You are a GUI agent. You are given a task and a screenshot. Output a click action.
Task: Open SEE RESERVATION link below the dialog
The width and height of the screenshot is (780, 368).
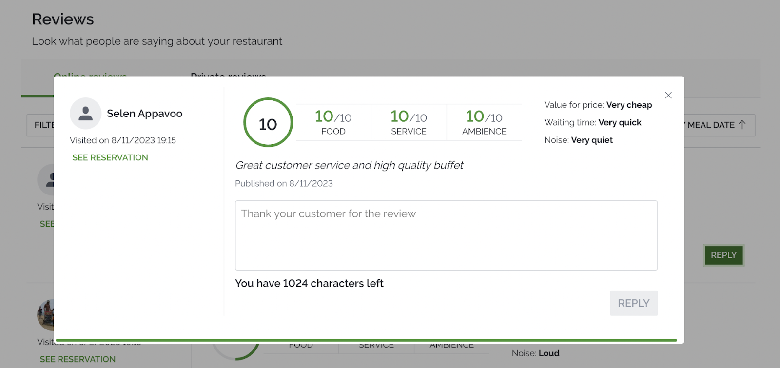click(78, 359)
